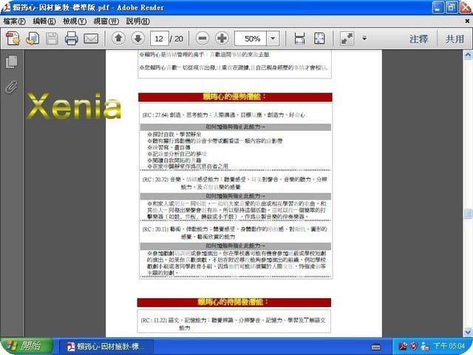Click the vertical scrollbar down arrow
The width and height of the screenshot is (473, 355).
[x=468, y=332]
